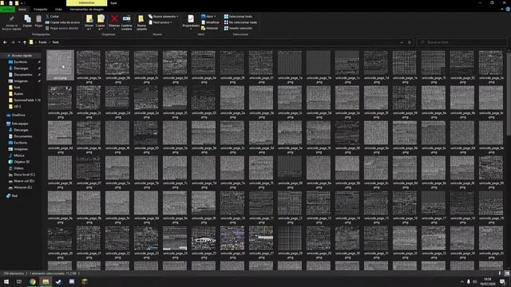
Task: Click Seleccionar todo
Action: (238, 16)
